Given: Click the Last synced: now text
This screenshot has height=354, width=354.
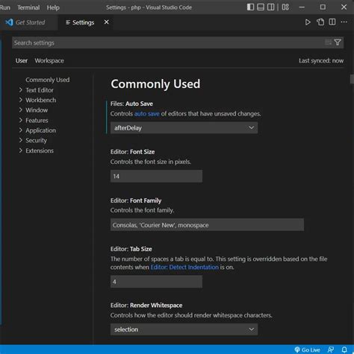Looking at the screenshot, I should [x=321, y=60].
